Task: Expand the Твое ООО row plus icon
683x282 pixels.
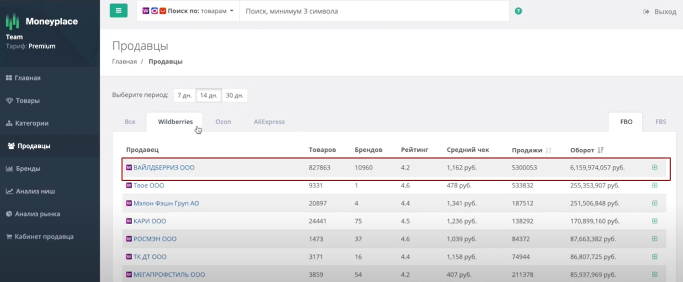Action: coord(654,185)
